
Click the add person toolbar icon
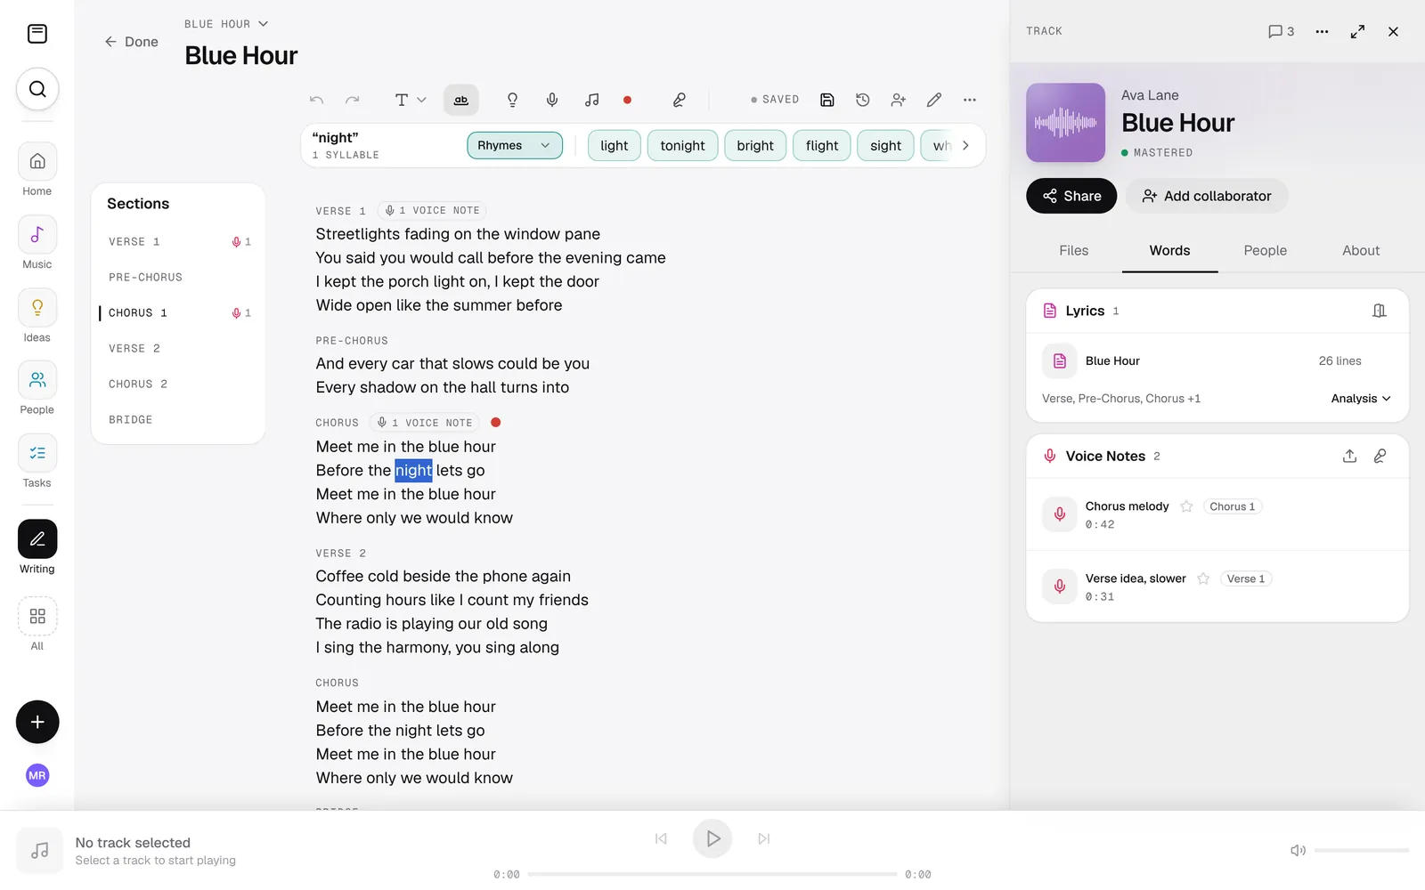899,100
